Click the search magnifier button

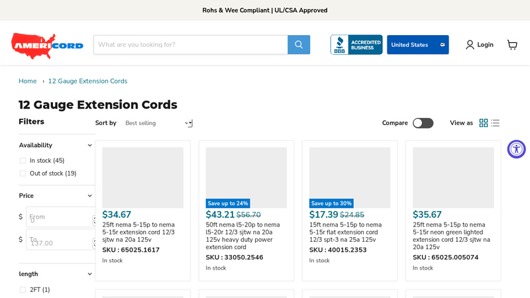299,45
